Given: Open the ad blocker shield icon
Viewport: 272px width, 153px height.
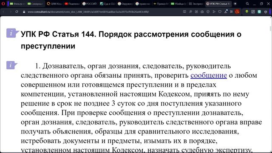Looking at the screenshot, I should coord(208,11).
